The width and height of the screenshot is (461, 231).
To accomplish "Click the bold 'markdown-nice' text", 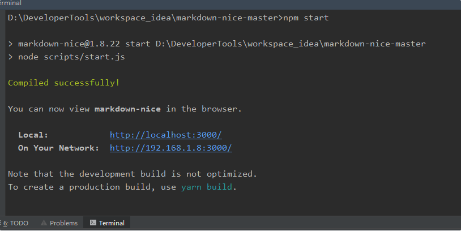I will (x=127, y=109).
